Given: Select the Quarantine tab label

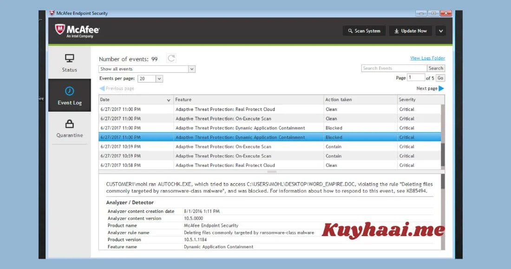Looking at the screenshot, I should 69,135.
